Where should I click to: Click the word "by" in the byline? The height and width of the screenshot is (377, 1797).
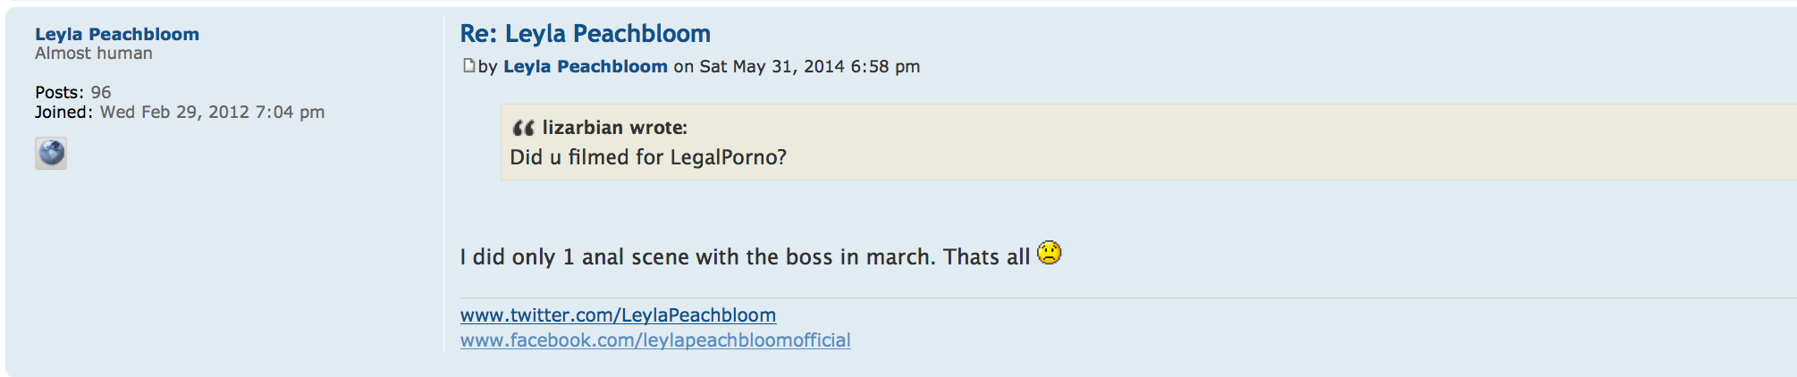coord(487,66)
